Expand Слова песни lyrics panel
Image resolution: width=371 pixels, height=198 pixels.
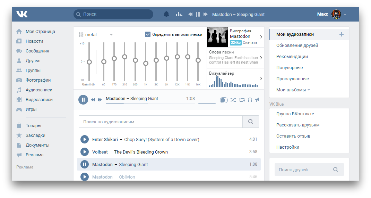pyautogui.click(x=261, y=58)
